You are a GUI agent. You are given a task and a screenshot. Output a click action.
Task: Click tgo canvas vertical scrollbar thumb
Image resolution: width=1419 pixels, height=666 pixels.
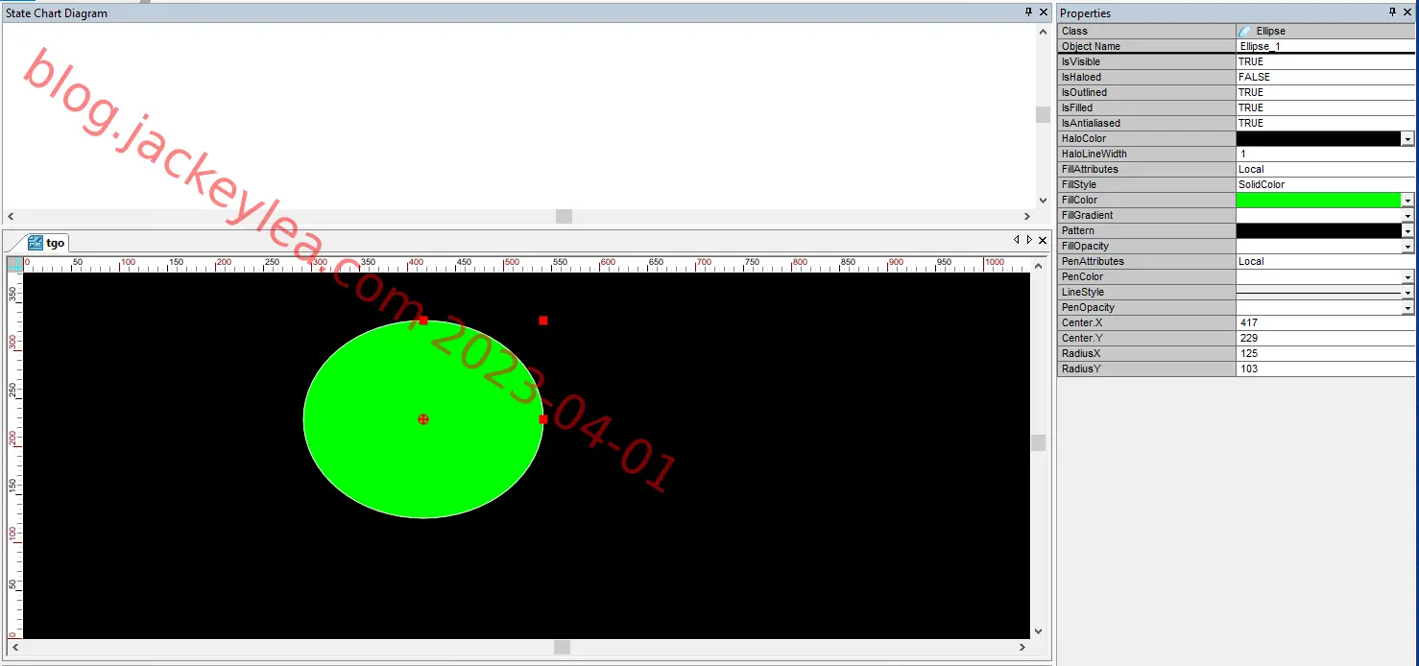[1038, 442]
